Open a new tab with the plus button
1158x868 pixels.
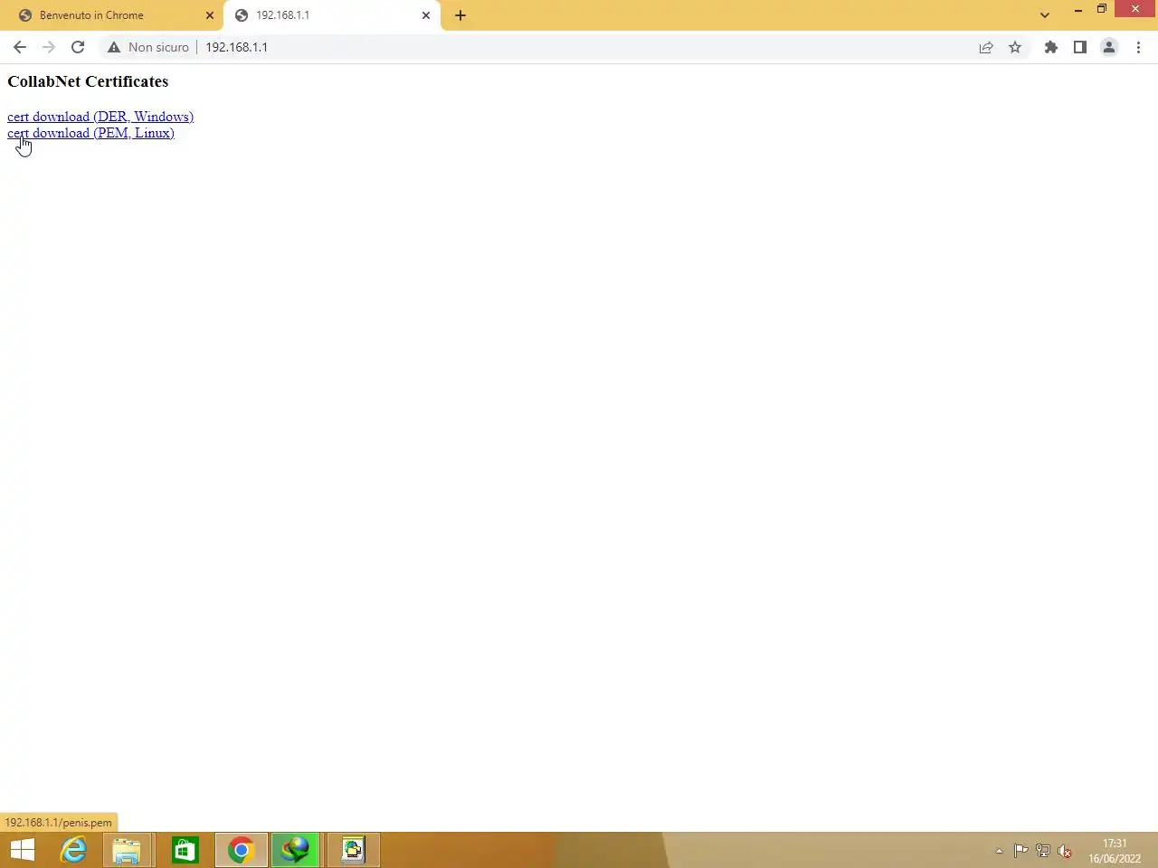[460, 15]
